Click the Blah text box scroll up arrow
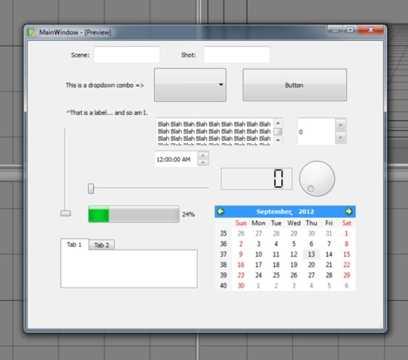This screenshot has width=408, height=360. 278,123
